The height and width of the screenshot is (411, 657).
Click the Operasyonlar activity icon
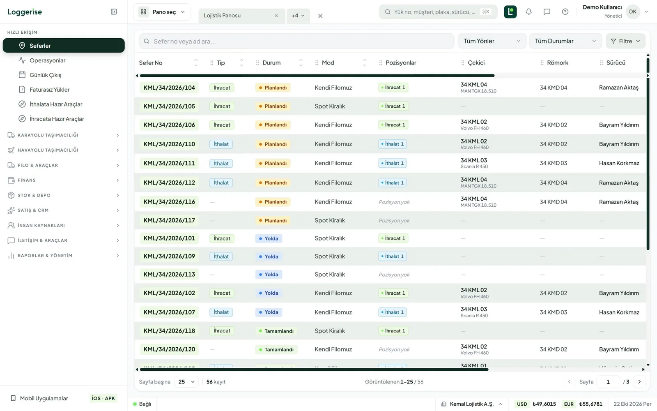(22, 60)
